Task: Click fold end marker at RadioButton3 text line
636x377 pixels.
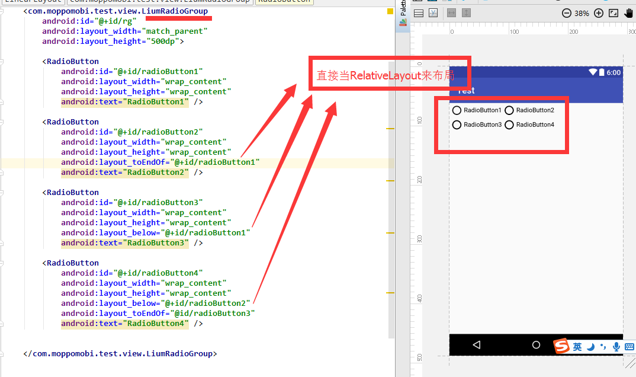Action: 2,243
